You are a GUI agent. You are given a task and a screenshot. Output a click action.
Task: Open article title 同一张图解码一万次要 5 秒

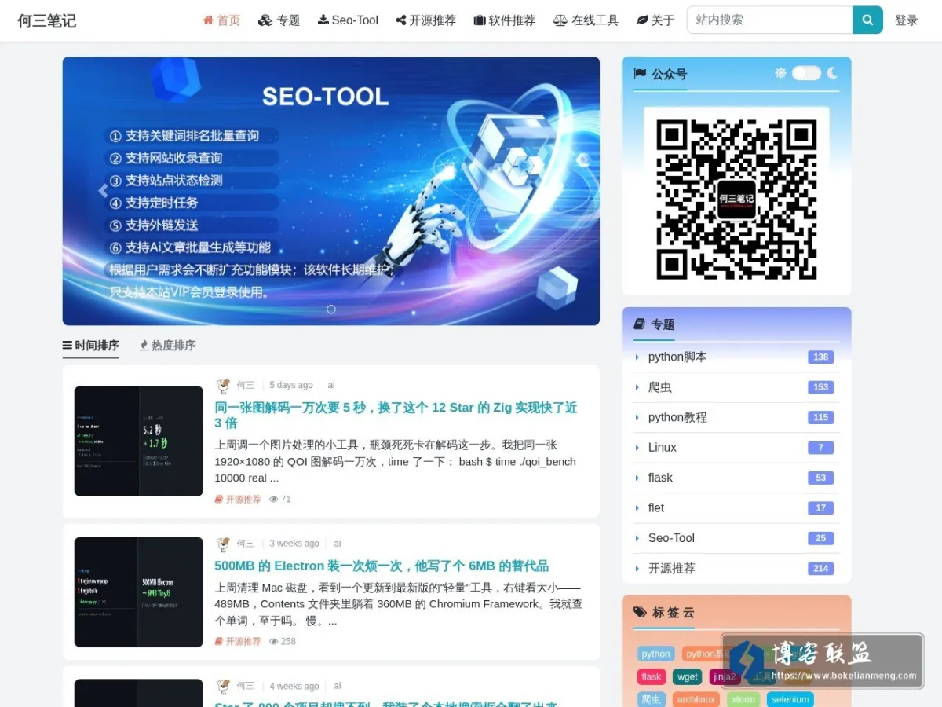(396, 415)
